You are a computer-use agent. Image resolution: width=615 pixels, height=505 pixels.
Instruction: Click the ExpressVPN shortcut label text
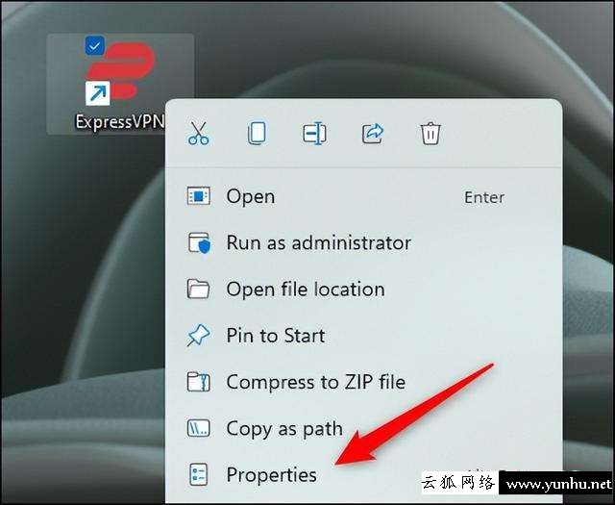tap(119, 122)
